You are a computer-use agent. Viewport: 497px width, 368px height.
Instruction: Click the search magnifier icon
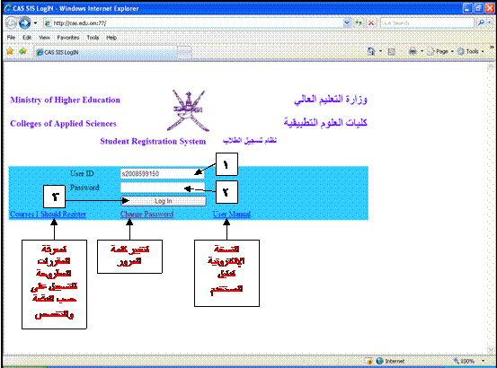click(x=481, y=23)
